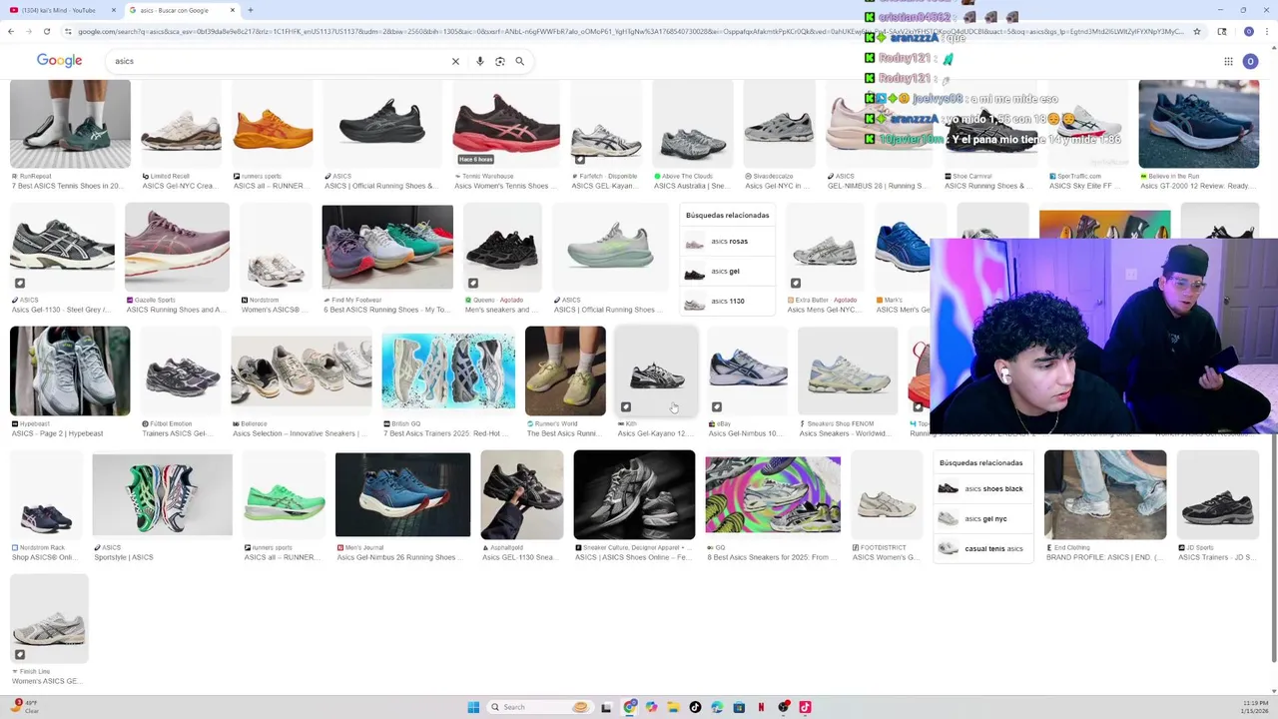Open Gazelle Sports mauve running shoe image
This screenshot has width=1278, height=719.
coord(177,247)
